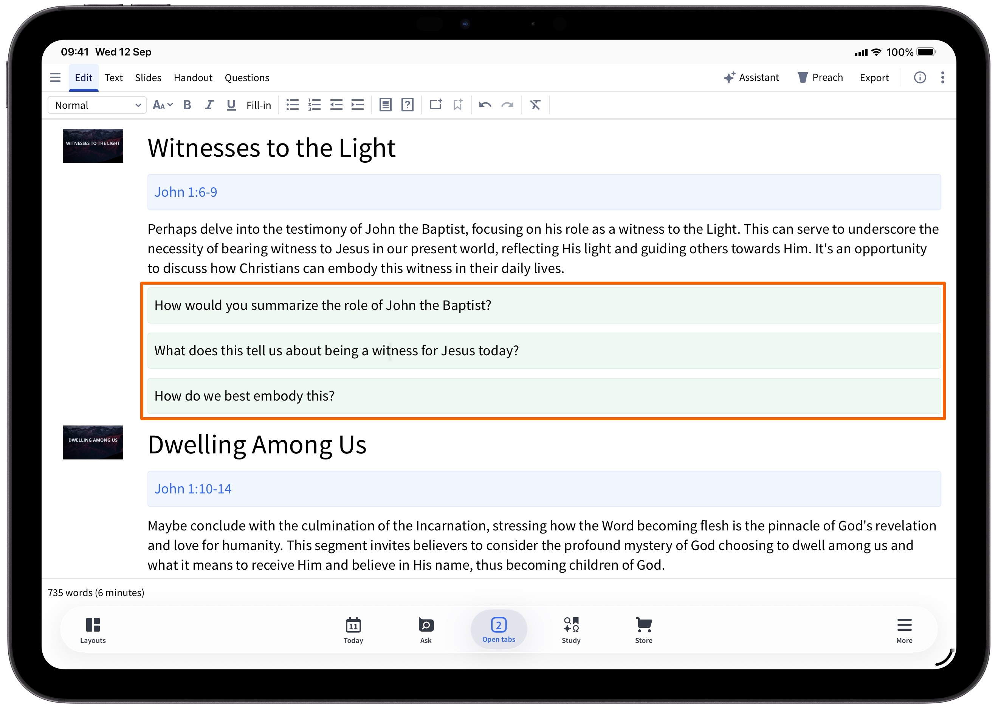The height and width of the screenshot is (709, 998).
Task: Expand the font size dropdown
Action: 163,105
